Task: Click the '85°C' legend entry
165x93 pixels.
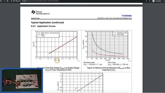Action: tap(41, 34)
